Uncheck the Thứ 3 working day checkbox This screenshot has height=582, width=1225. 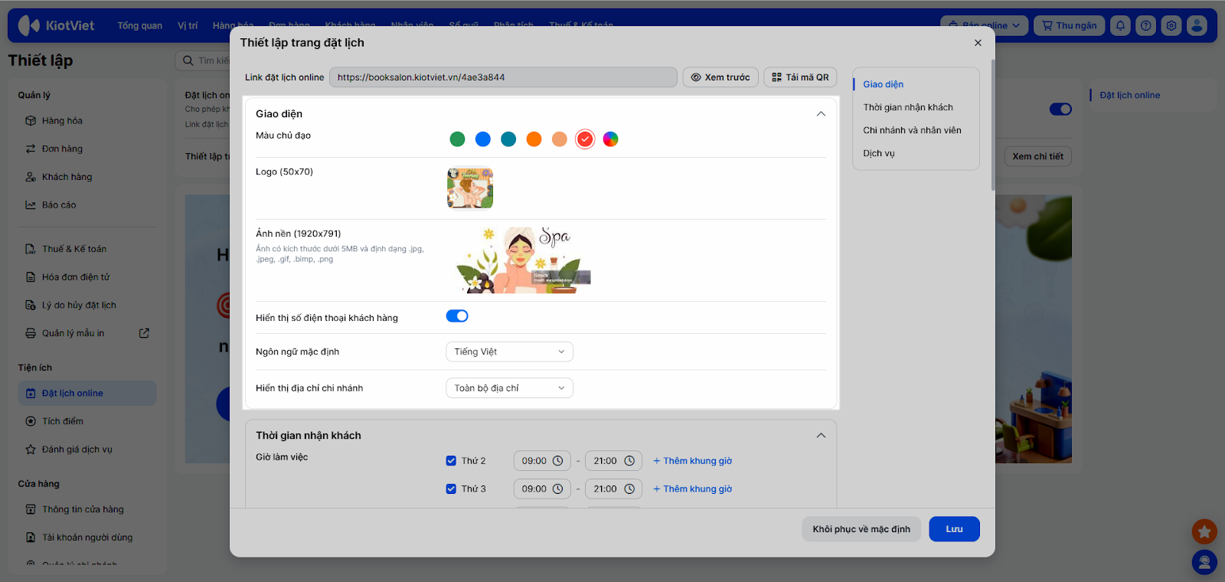pos(451,489)
